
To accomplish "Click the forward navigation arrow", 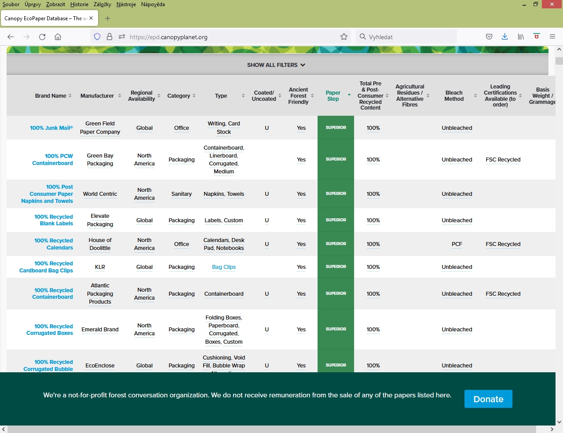I will (x=26, y=37).
